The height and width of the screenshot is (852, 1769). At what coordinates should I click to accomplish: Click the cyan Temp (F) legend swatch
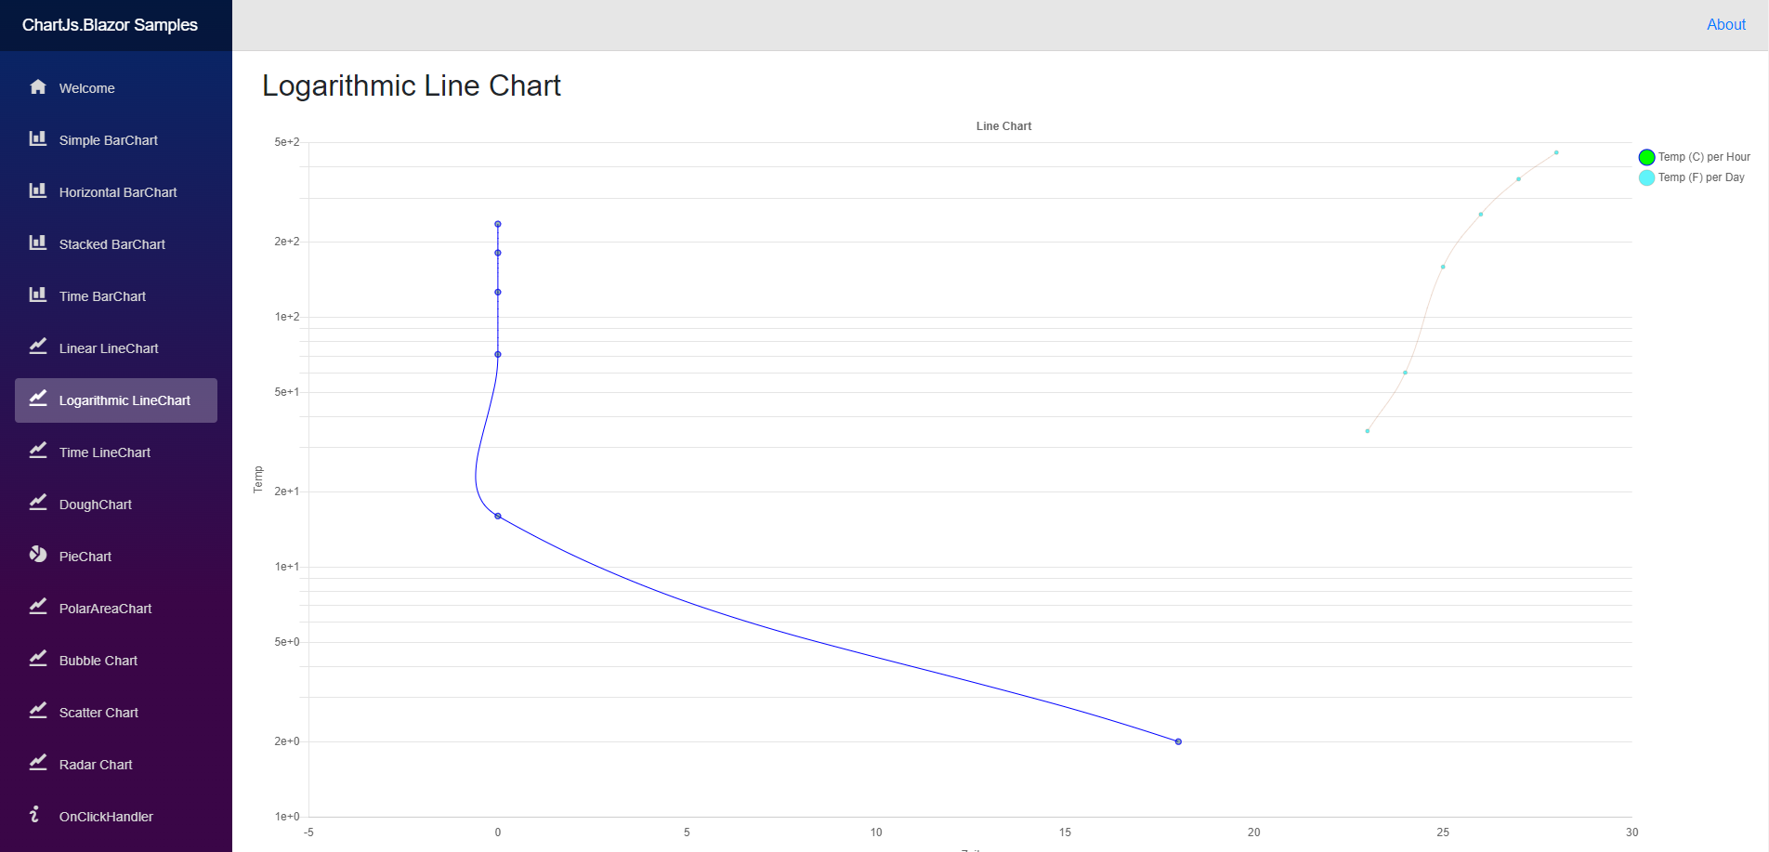point(1646,177)
